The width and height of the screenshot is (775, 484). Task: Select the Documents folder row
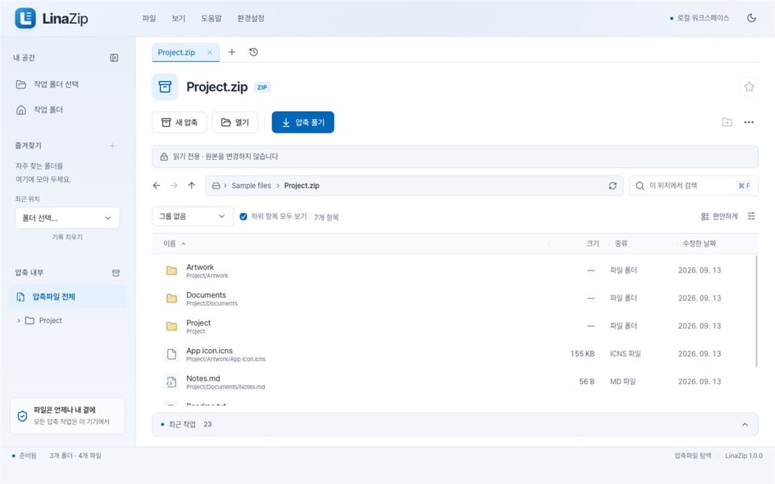pos(454,298)
